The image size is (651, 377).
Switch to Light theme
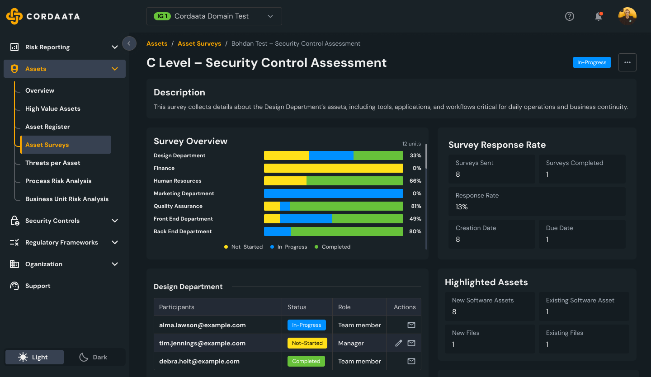34,357
